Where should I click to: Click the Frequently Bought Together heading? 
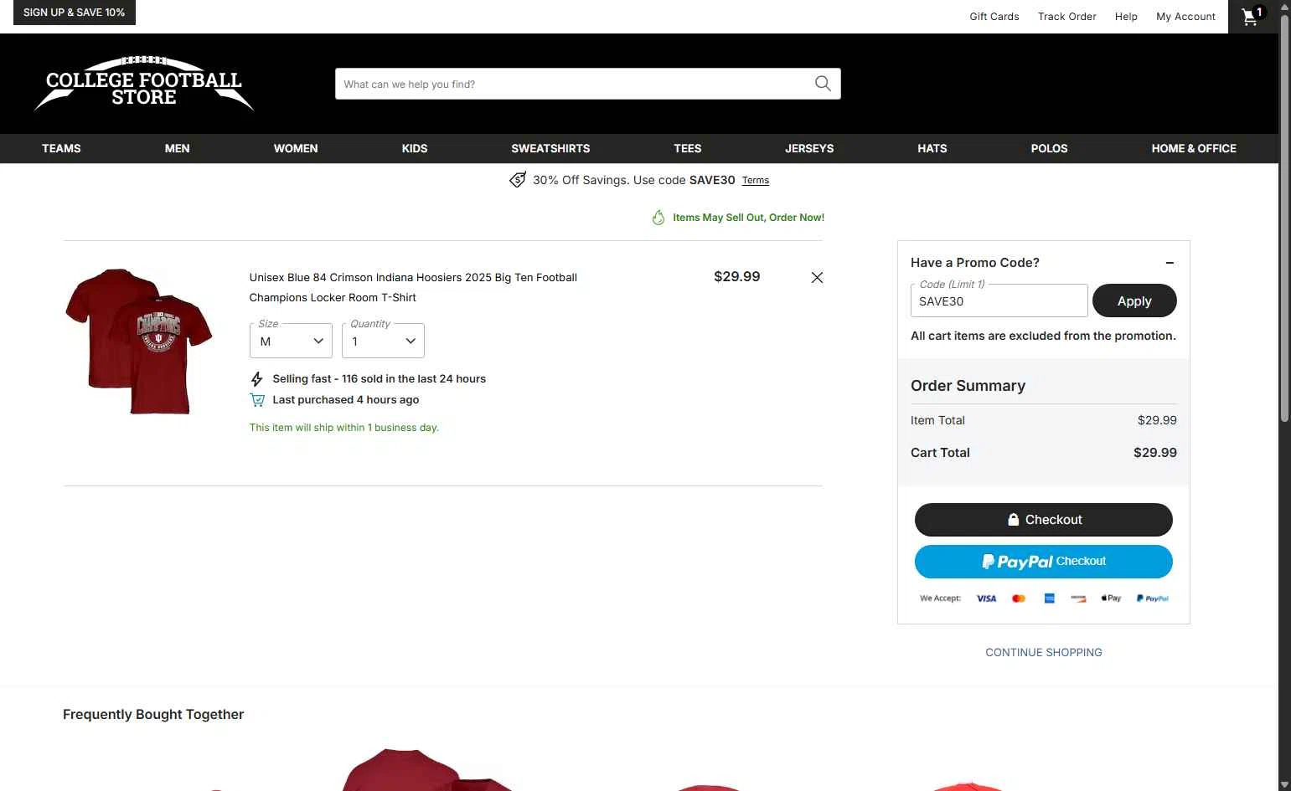tap(153, 715)
